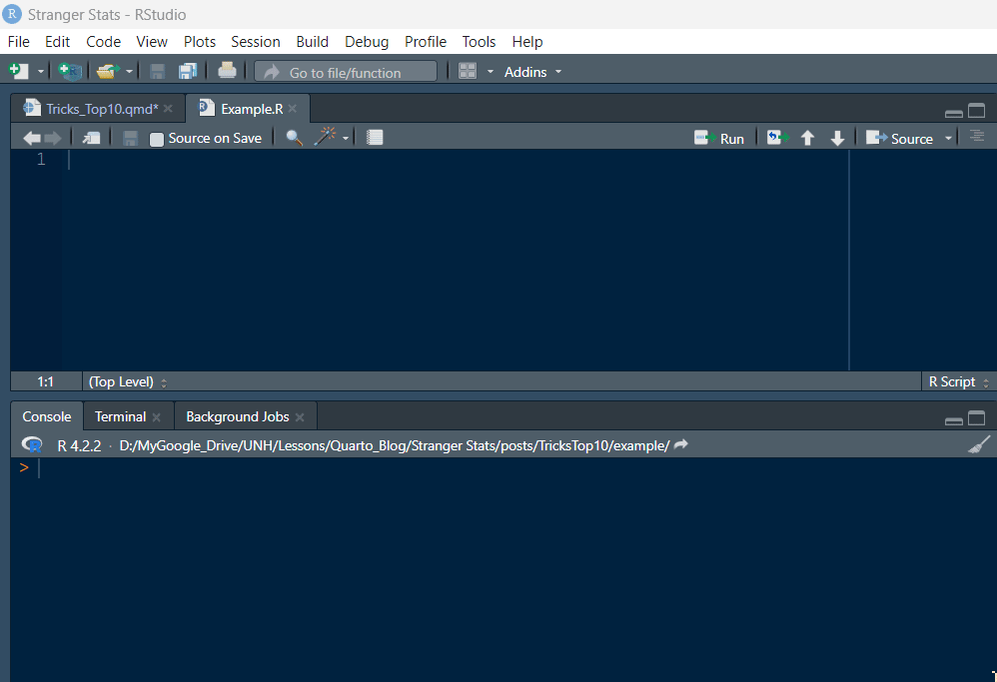Screen dimensions: 997x682
Task: Go back to previous source location
Action: (x=32, y=138)
